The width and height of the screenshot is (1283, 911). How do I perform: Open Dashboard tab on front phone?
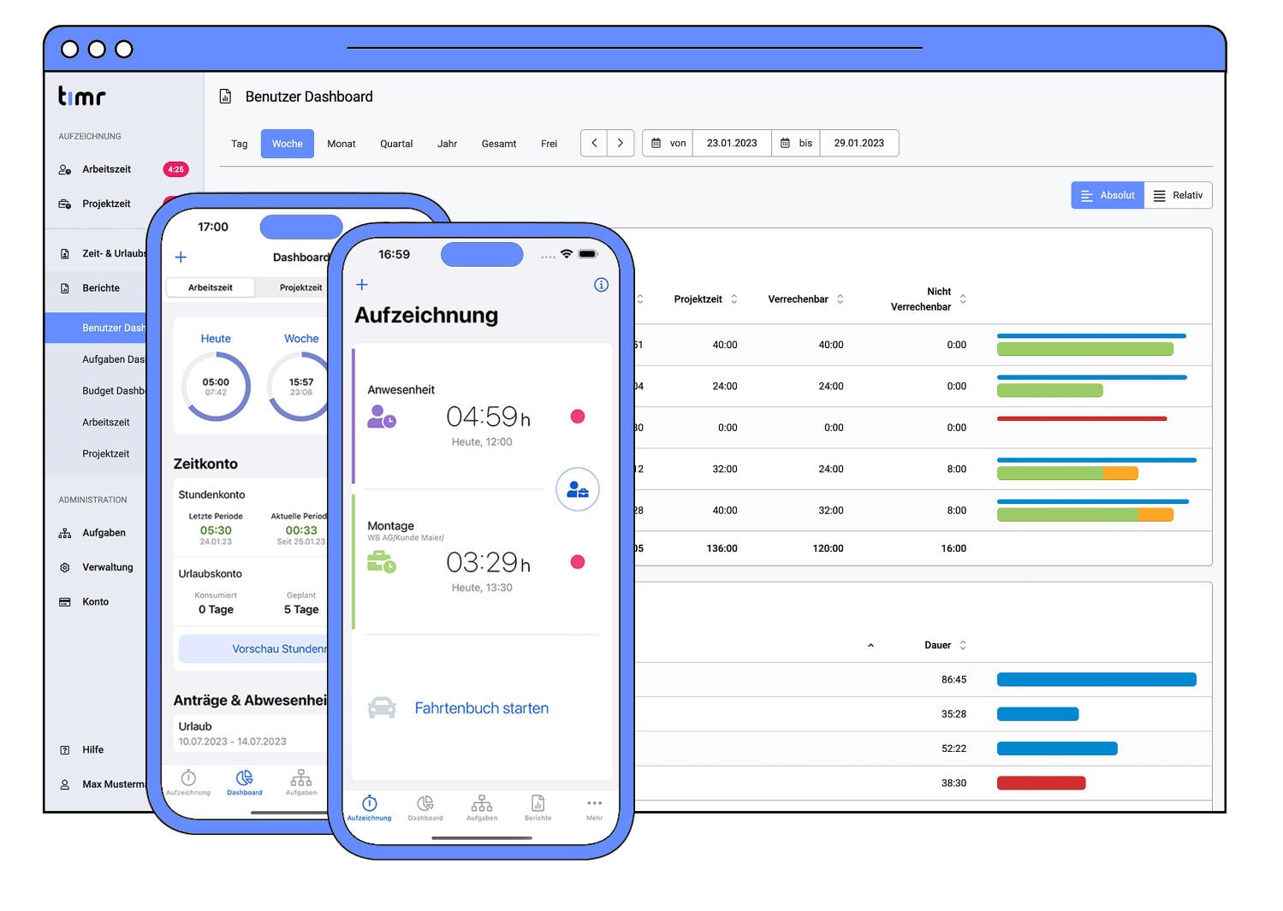[x=425, y=808]
